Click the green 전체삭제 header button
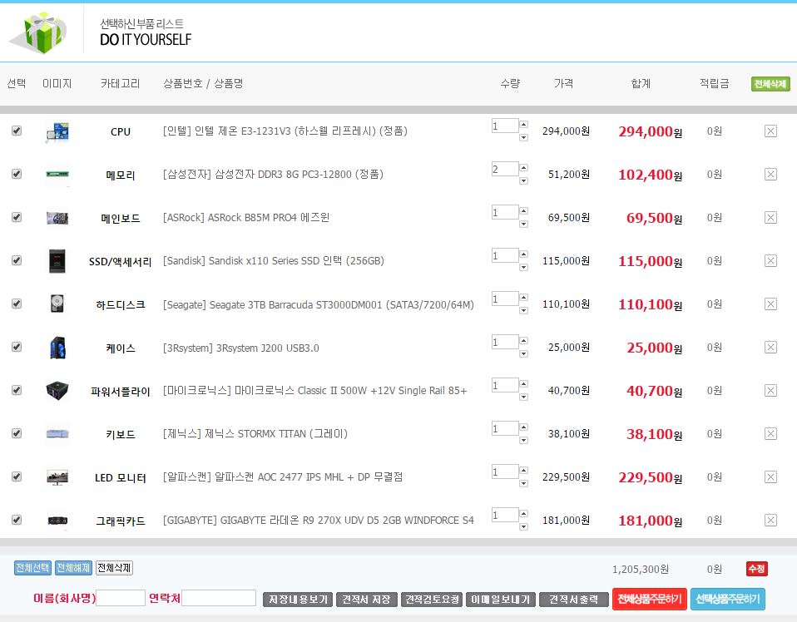797x622 pixels. [x=770, y=84]
